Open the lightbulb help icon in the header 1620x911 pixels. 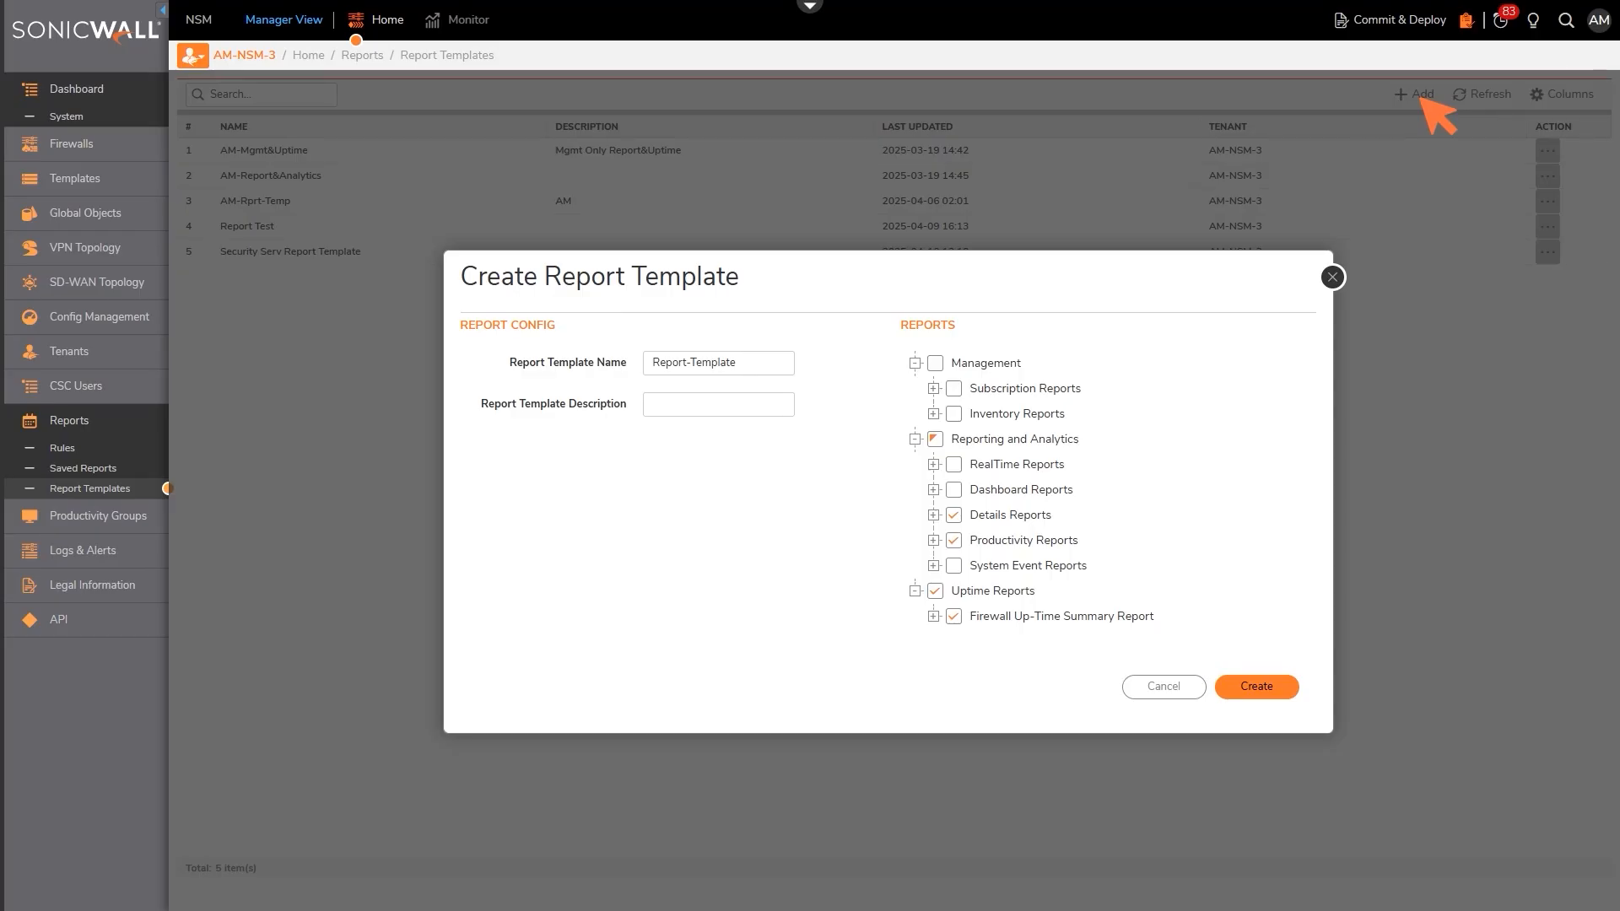click(1533, 20)
